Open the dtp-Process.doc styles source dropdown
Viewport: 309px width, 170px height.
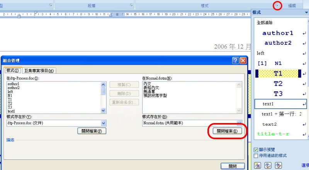pyautogui.click(x=103, y=123)
